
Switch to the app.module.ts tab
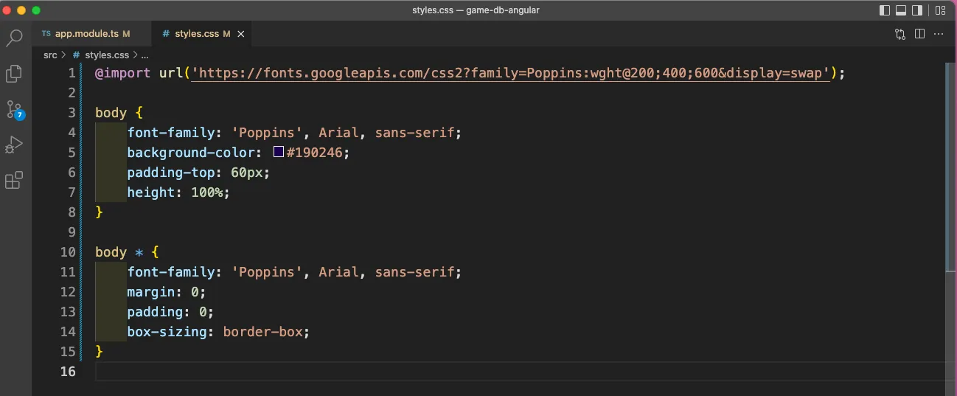(91, 34)
